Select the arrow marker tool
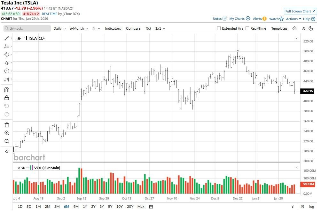Image resolution: width=321 pixels, height=211 pixels. [x=6, y=63]
